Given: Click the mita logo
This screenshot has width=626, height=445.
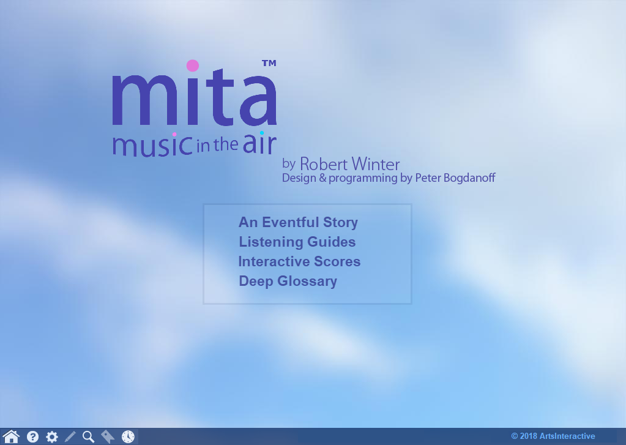Looking at the screenshot, I should coord(195,108).
